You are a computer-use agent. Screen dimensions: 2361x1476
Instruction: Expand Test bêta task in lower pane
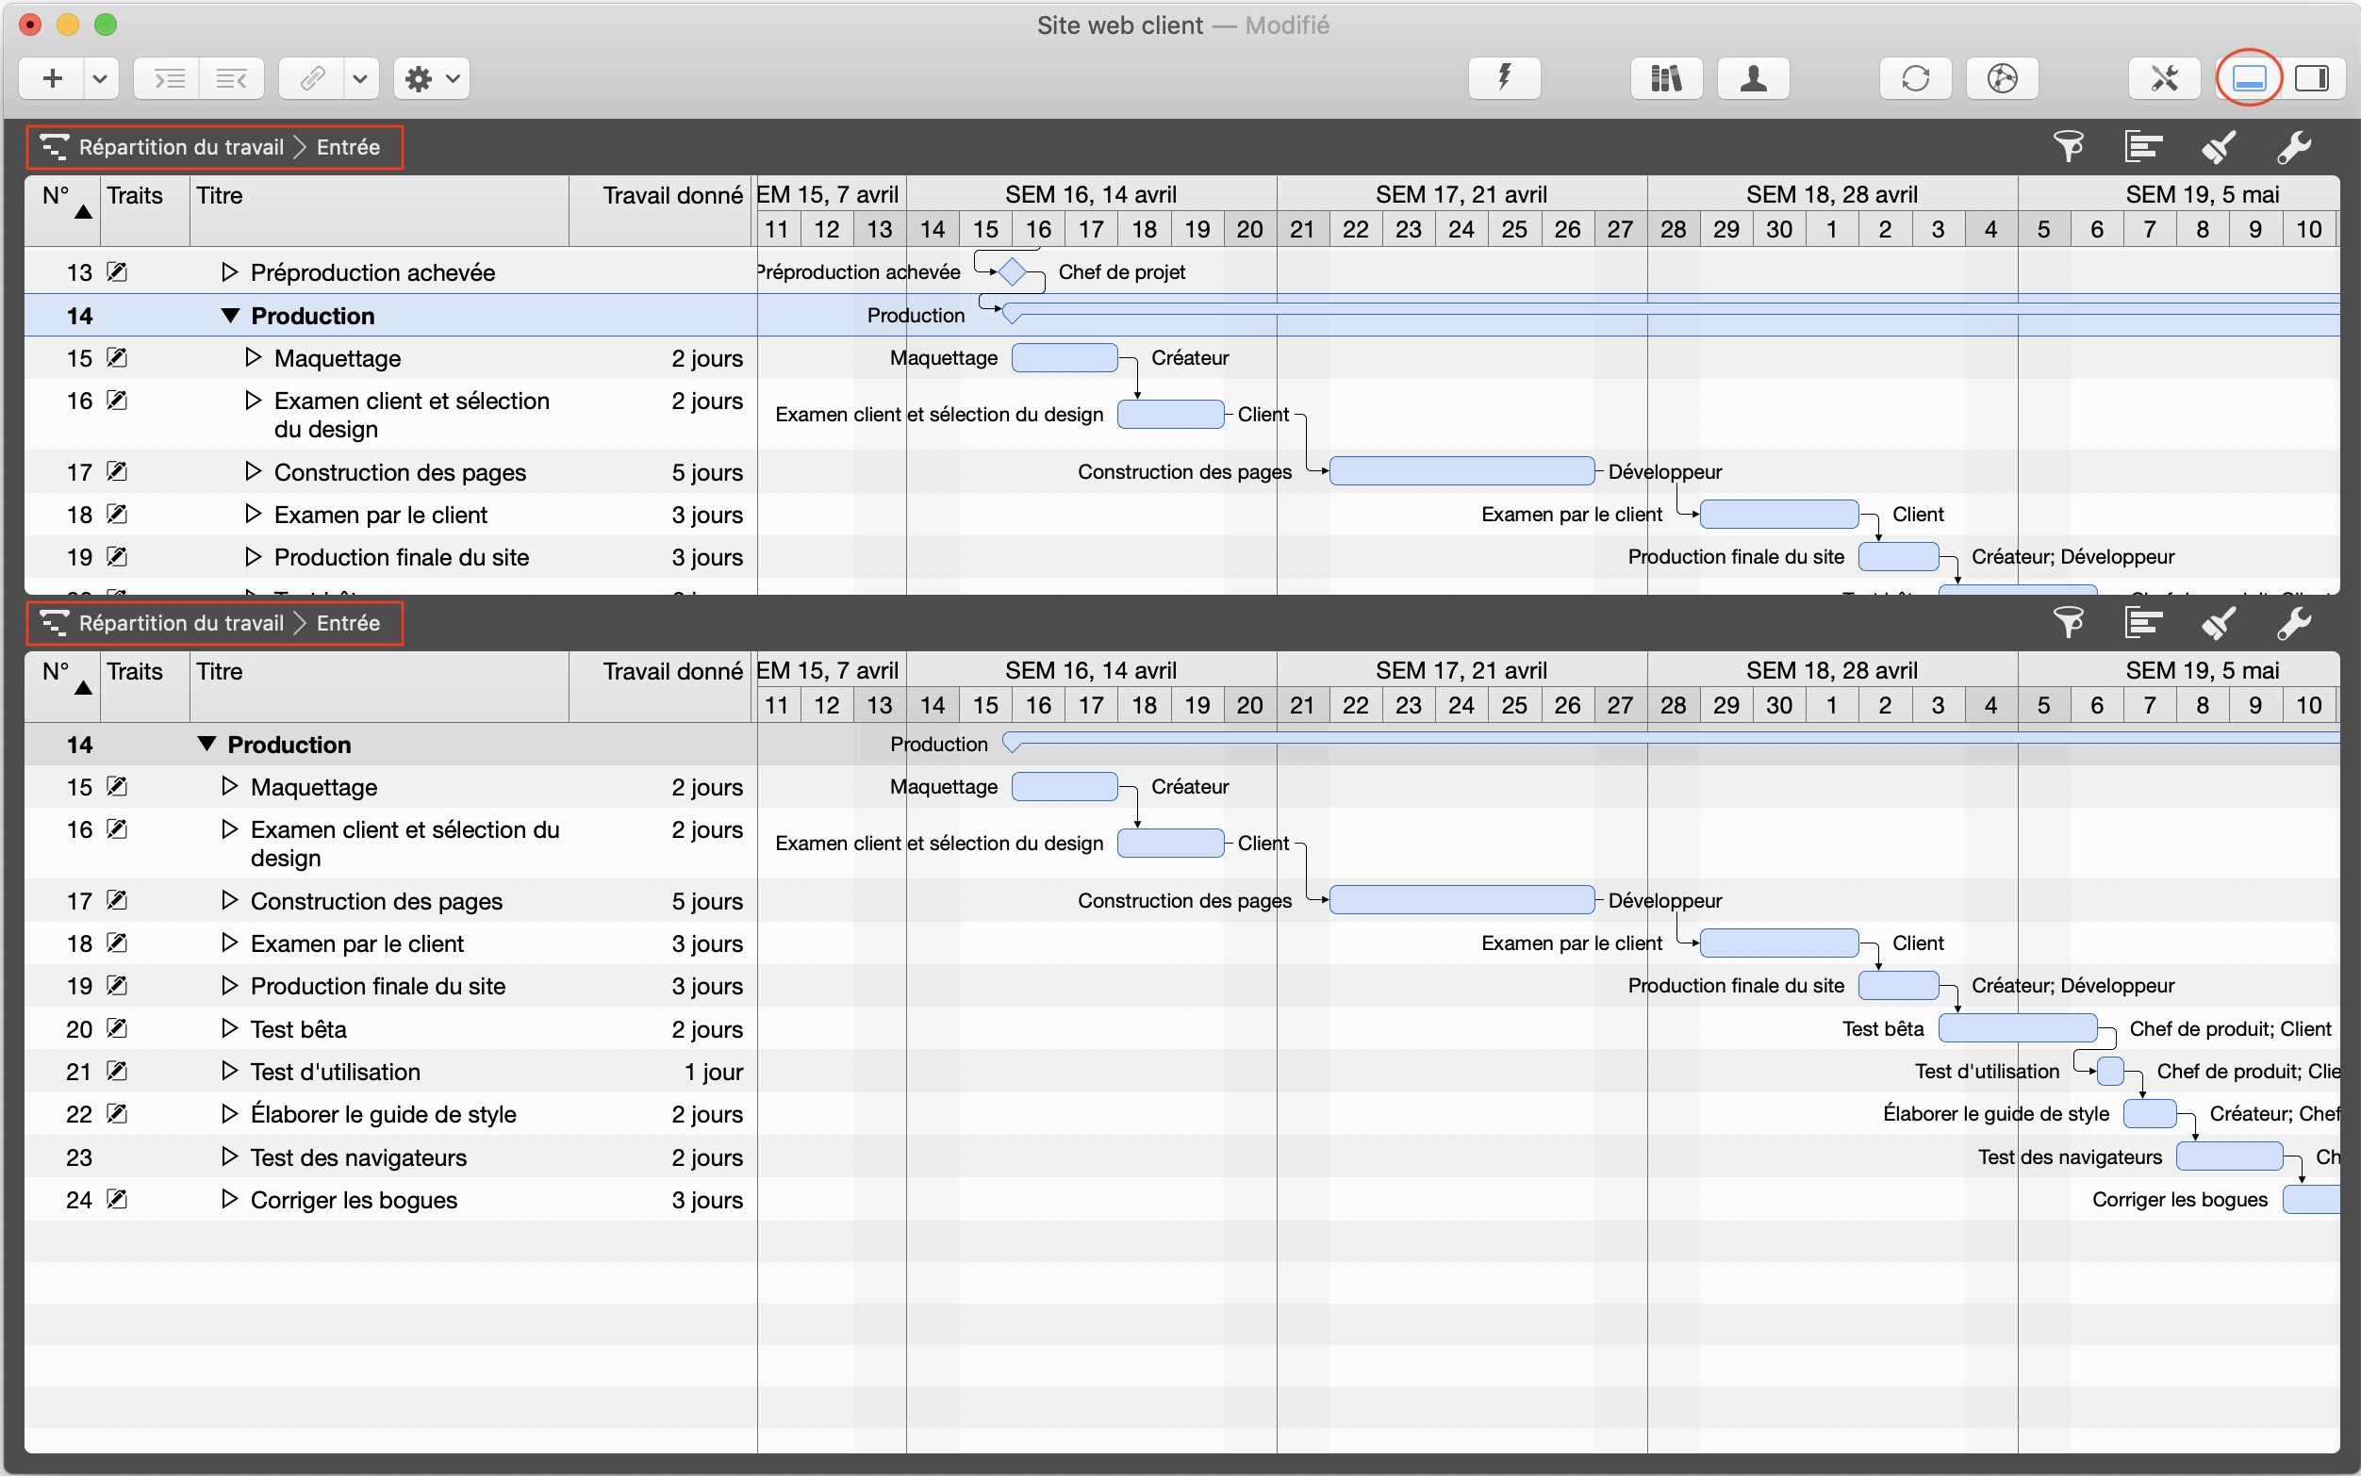[x=229, y=1028]
